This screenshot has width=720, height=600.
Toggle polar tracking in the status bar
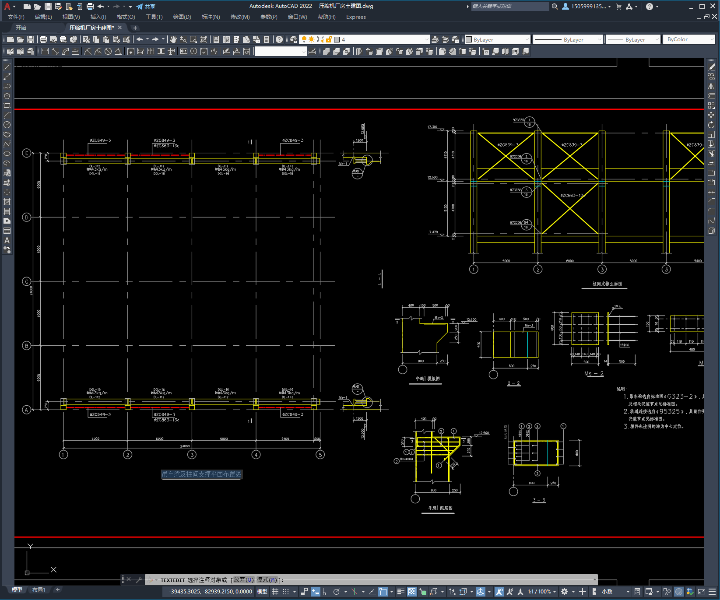337,592
